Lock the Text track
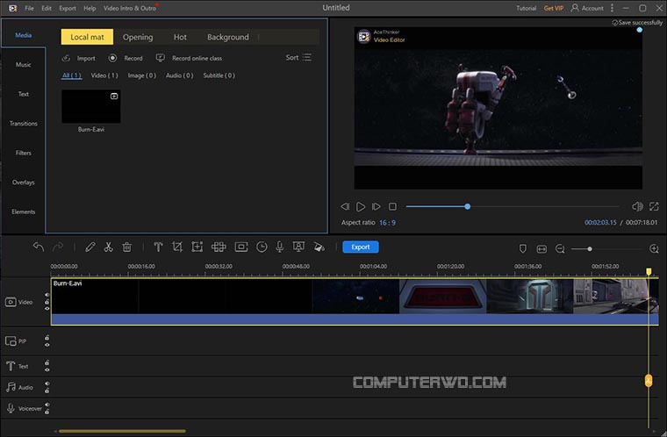This screenshot has width=667, height=437. [47, 362]
